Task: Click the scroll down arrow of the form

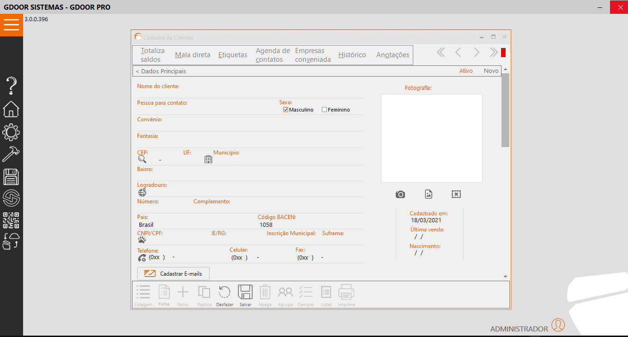Action: [505, 277]
